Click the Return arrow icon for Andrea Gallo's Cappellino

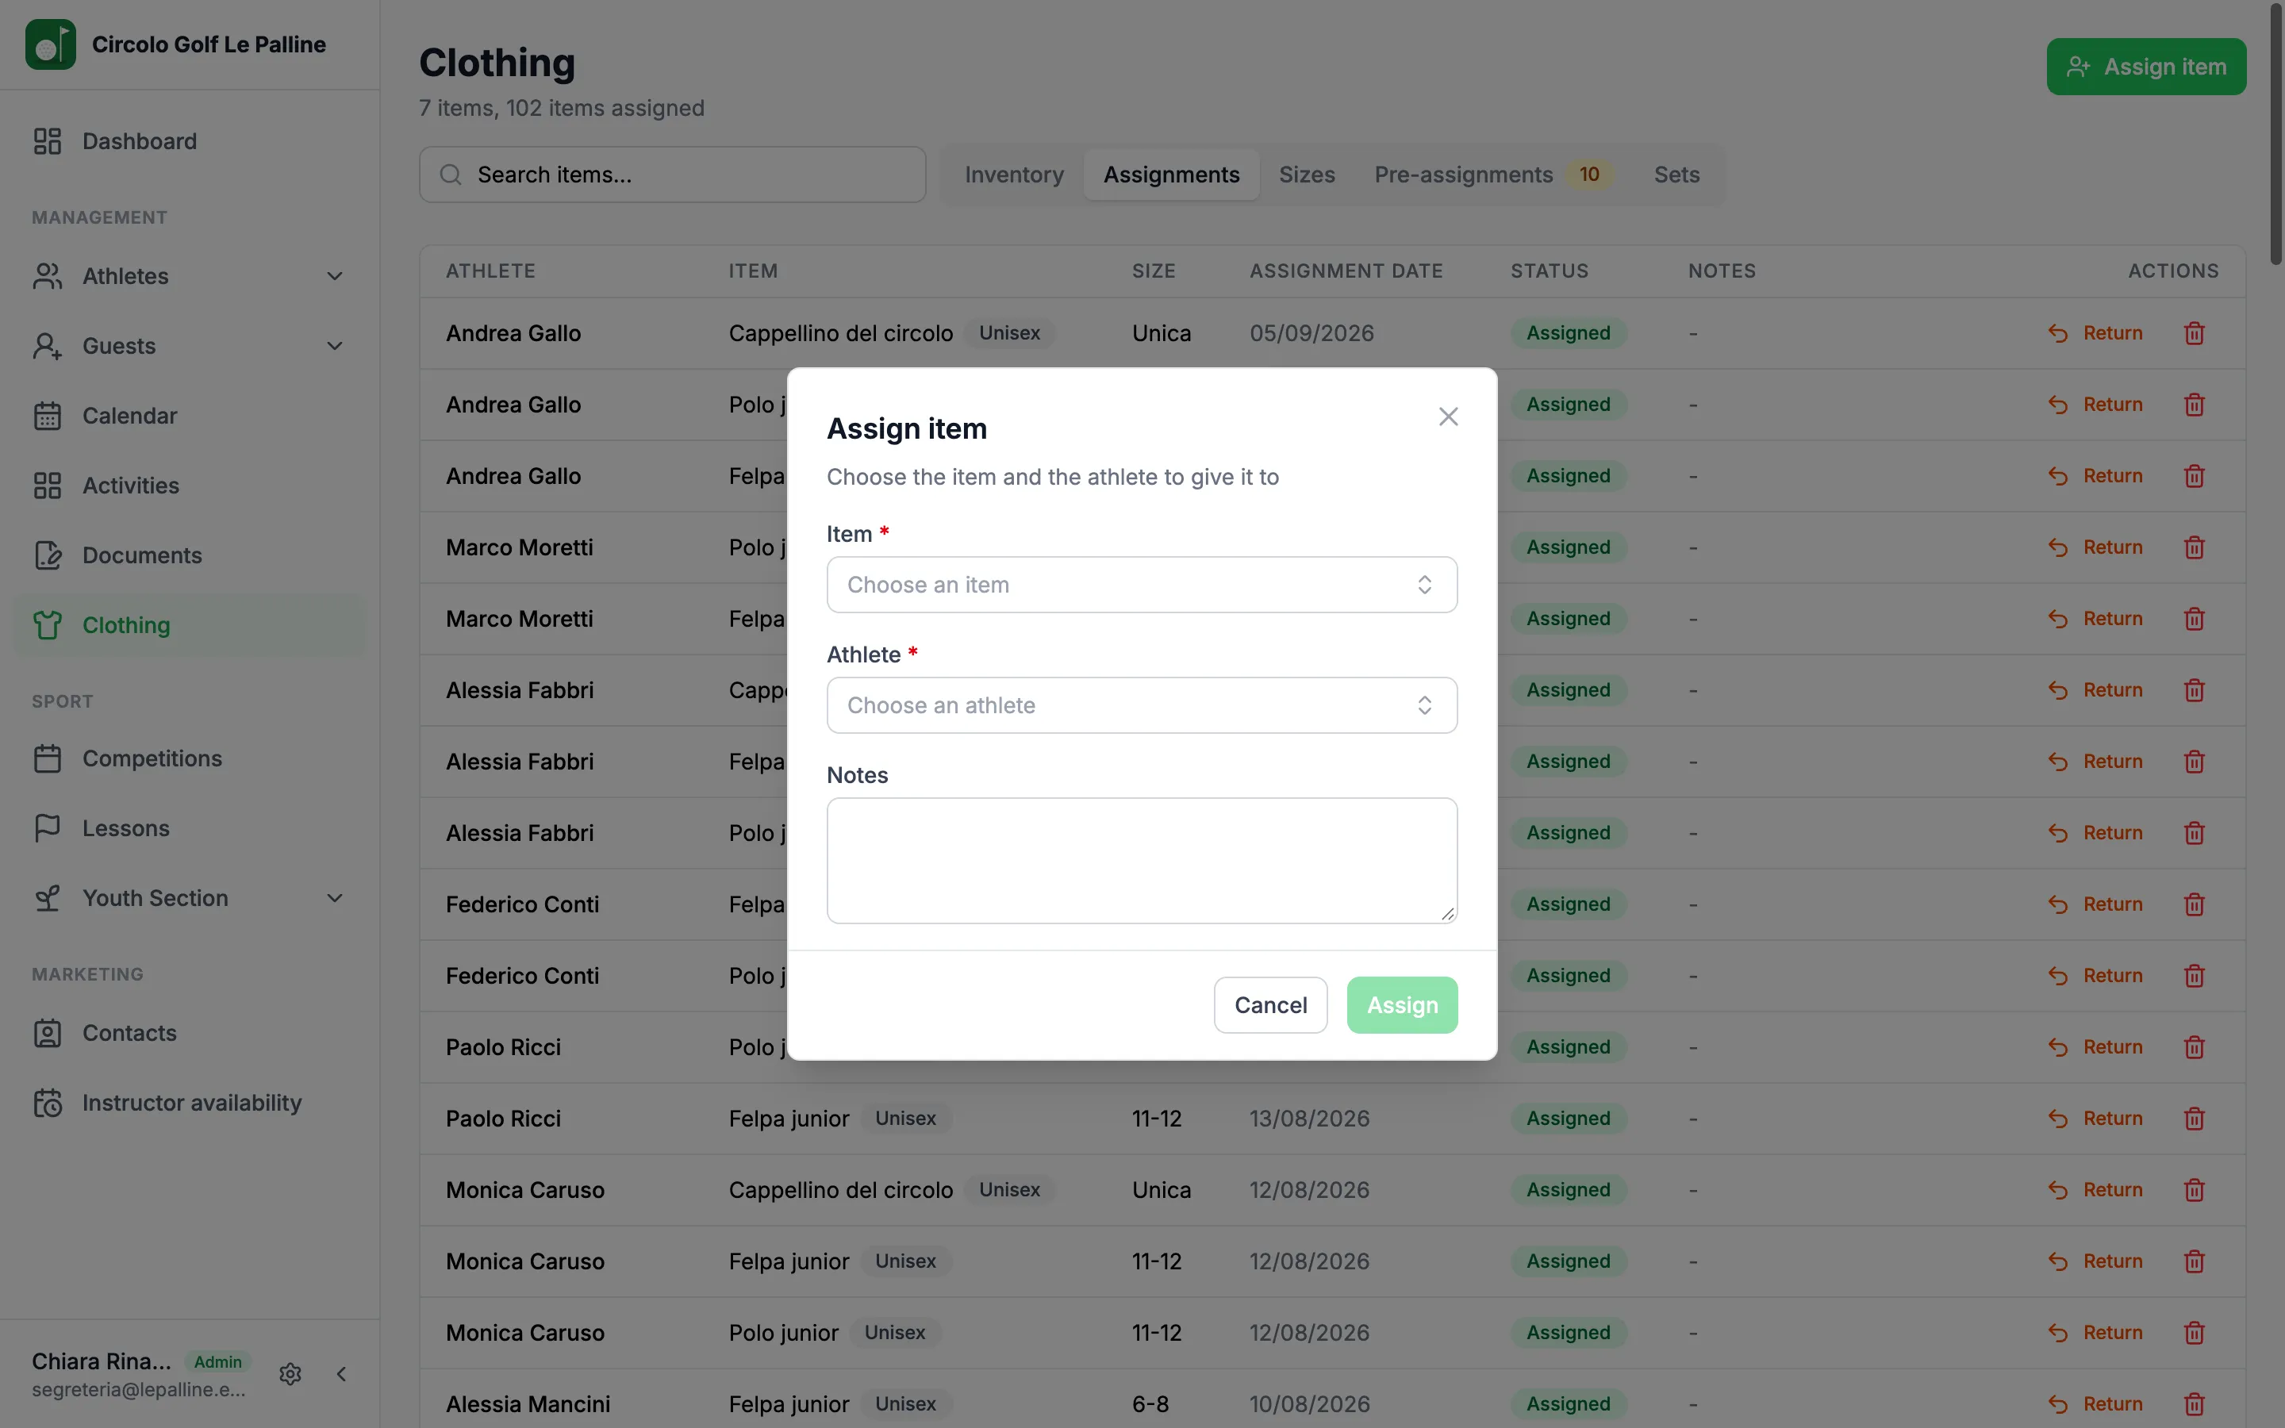coord(2057,333)
